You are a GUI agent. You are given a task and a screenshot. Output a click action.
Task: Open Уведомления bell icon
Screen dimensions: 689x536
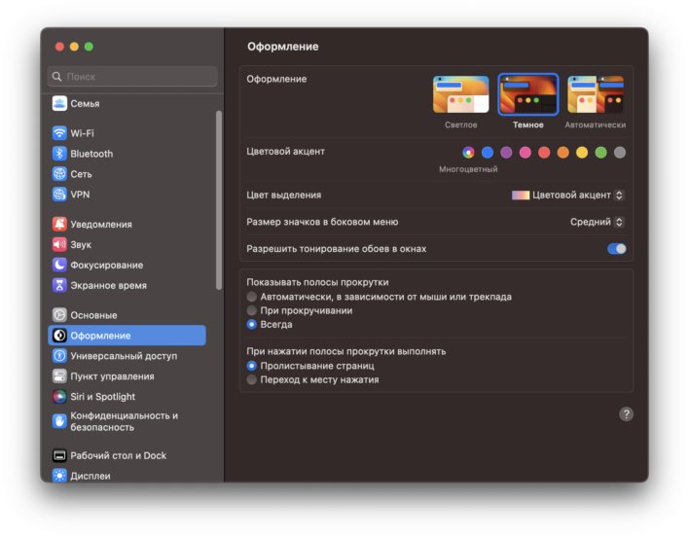pos(59,224)
